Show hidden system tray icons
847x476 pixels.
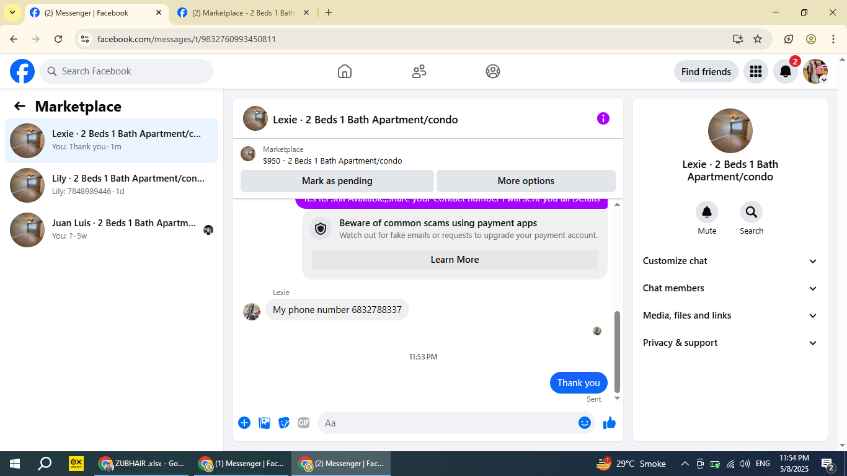[685, 464]
